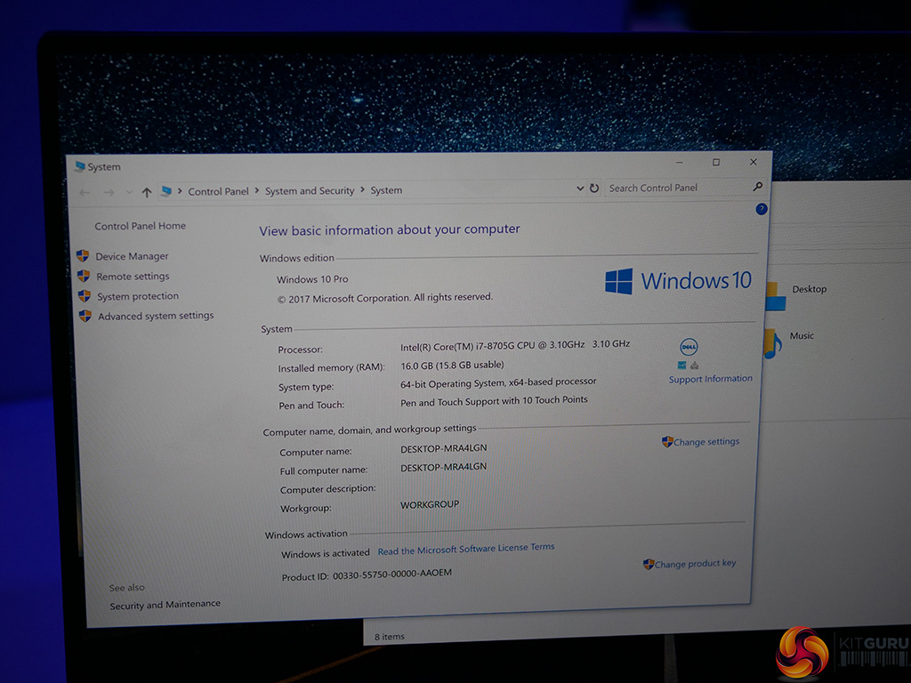Open recent locations dropdown arrow

click(x=129, y=192)
